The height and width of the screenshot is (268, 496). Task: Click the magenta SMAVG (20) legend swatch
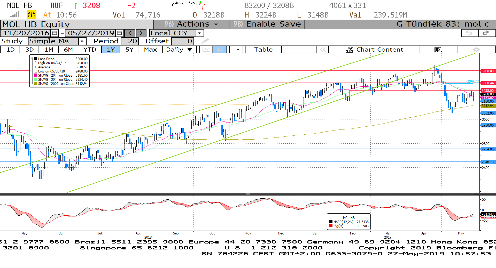coord(36,75)
